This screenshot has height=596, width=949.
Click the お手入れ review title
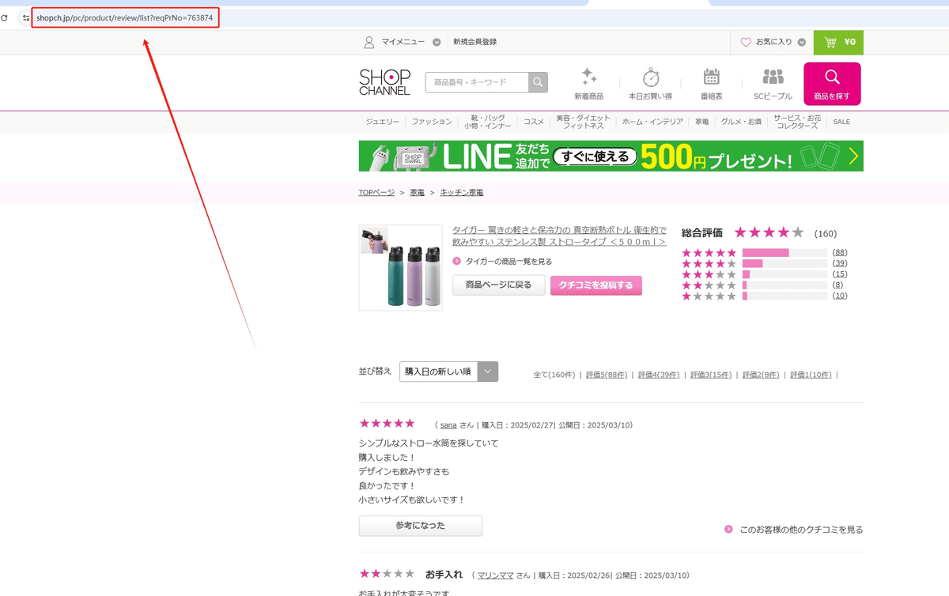click(x=444, y=574)
